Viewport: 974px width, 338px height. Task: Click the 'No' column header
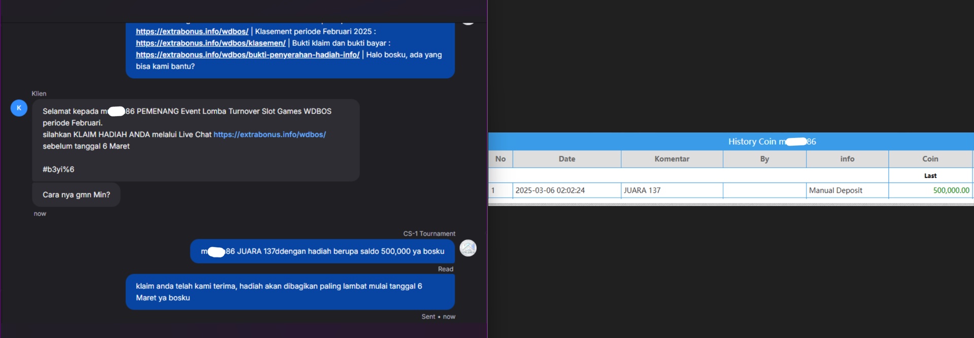pyautogui.click(x=500, y=159)
